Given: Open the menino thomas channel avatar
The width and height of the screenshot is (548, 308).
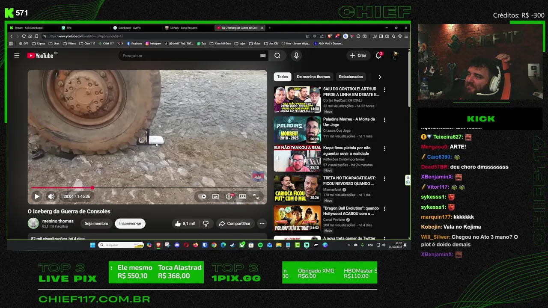Looking at the screenshot, I should (33, 223).
